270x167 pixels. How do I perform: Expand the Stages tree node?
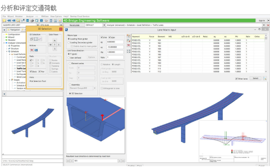[10, 80]
